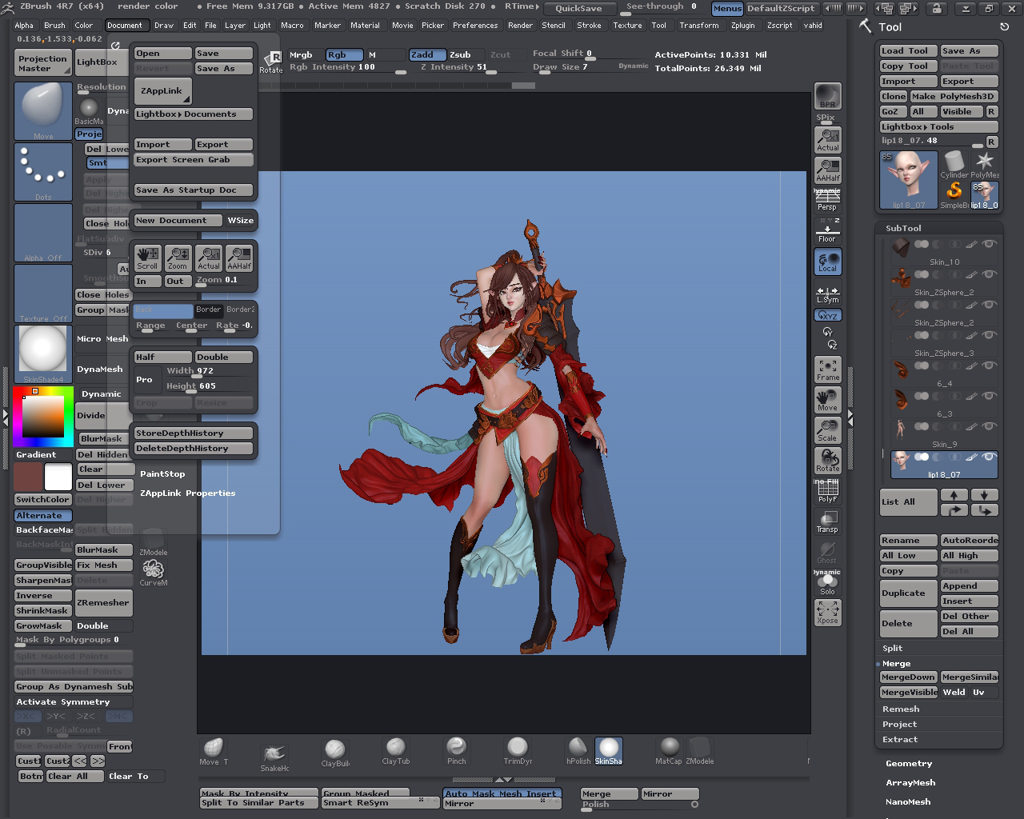Click the ZModeler brush icon at left

click(153, 542)
